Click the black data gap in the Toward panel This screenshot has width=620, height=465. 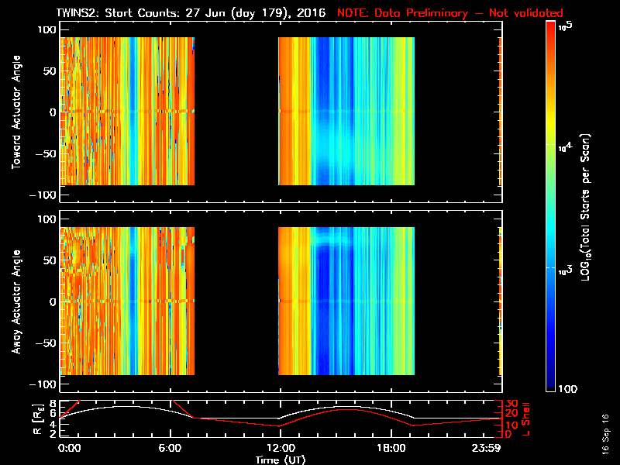point(236,111)
